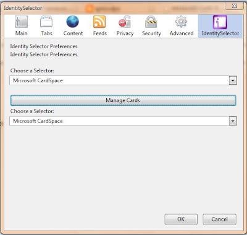Click the first Microsoft CardSpace field above Manage Cards

123,80
